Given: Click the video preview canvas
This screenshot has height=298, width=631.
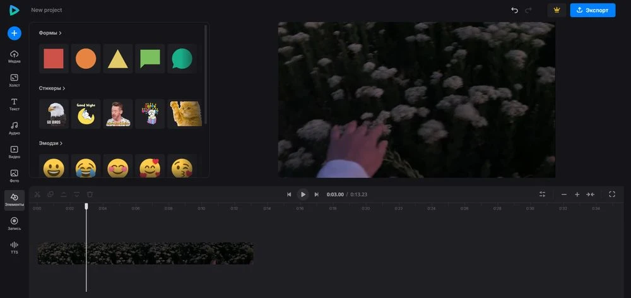Looking at the screenshot, I should (416, 100).
